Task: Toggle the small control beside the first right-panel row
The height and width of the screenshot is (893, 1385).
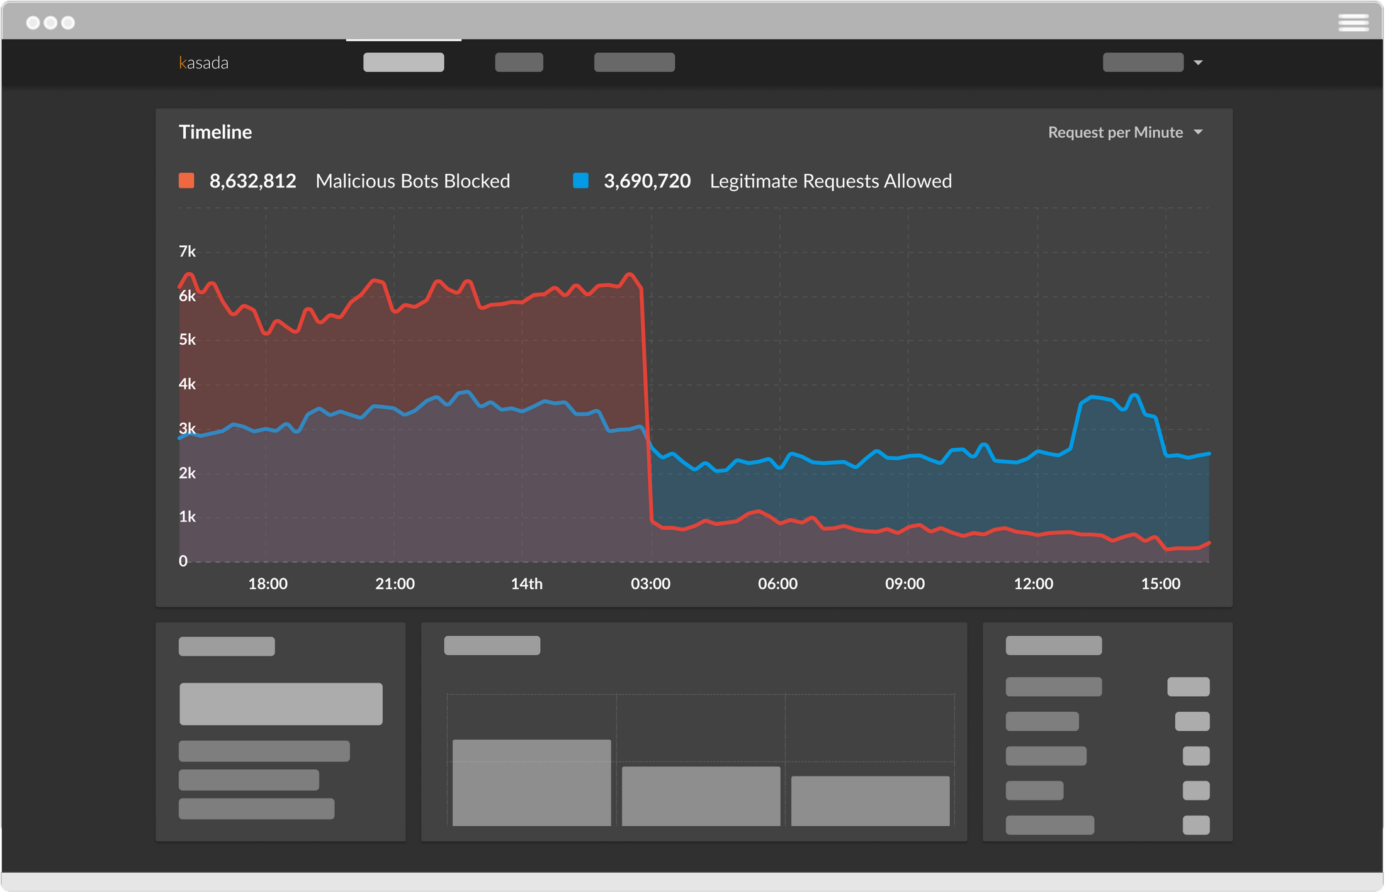Action: tap(1189, 687)
